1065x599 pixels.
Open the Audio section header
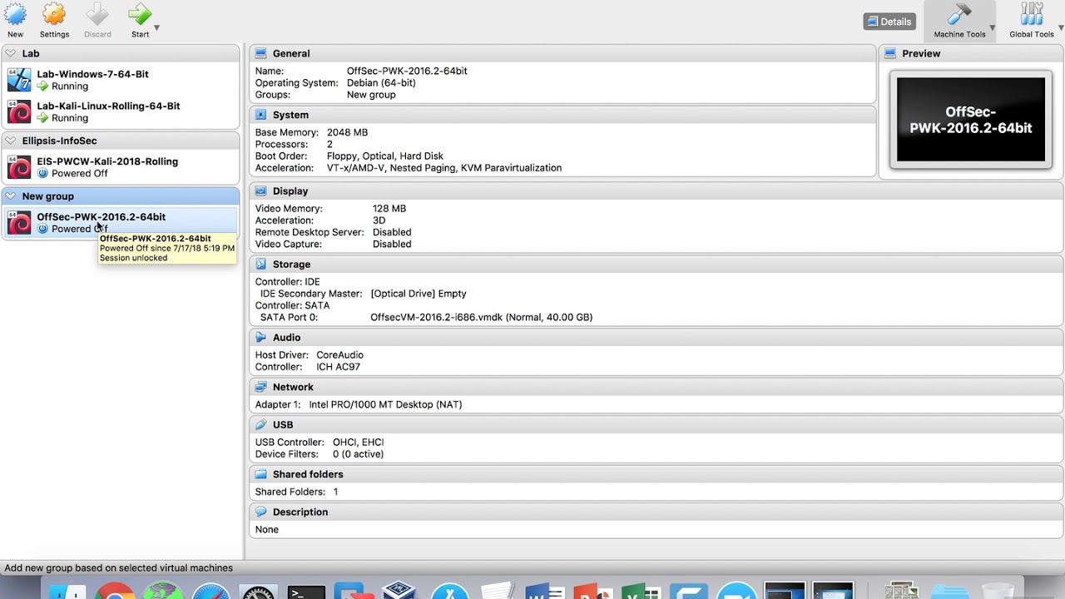tap(656, 337)
